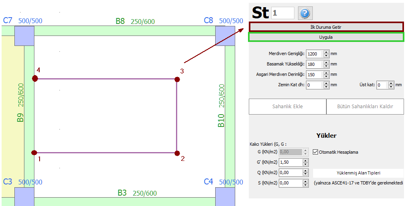Image resolution: width=410 pixels, height=206 pixels.
Task: Click the Zemin Kat dh input field
Action: pyautogui.click(x=314, y=85)
